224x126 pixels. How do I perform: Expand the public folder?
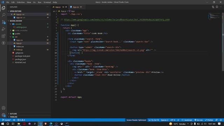point(10,34)
